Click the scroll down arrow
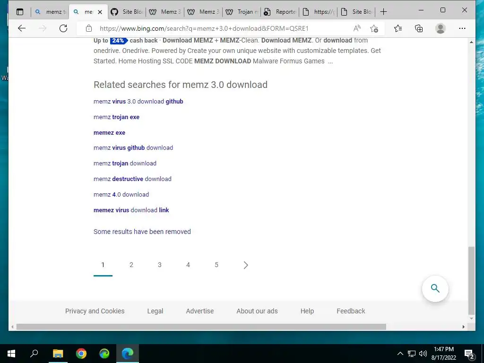The image size is (484, 363). (471, 319)
